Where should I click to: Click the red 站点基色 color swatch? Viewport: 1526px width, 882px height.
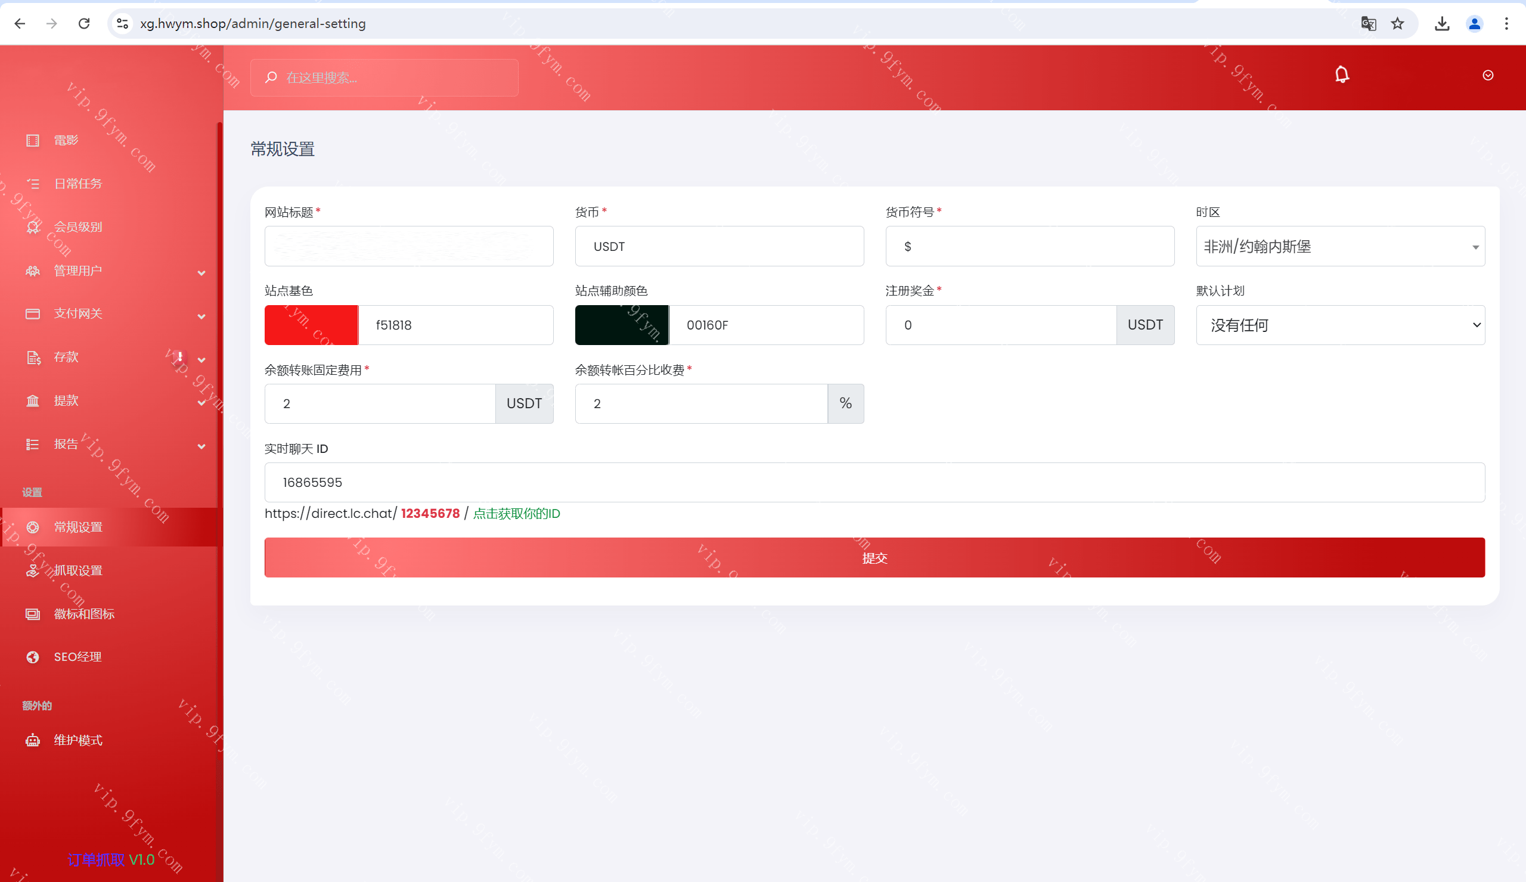tap(311, 325)
